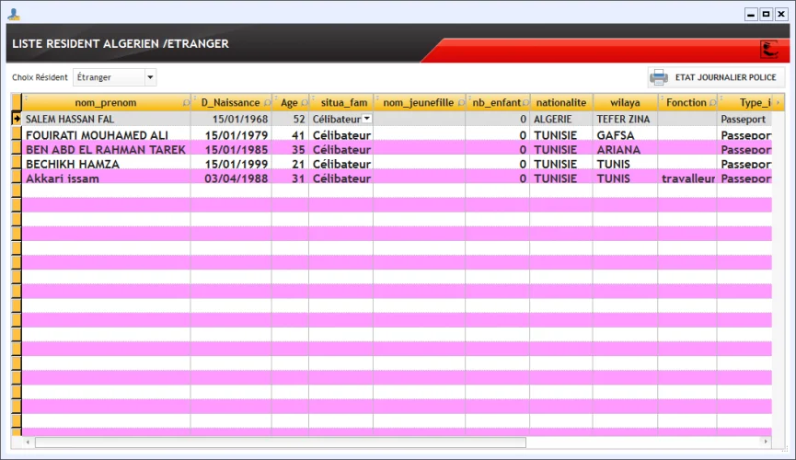
Task: Click the search icon in D_Naissance header
Action: (x=267, y=103)
